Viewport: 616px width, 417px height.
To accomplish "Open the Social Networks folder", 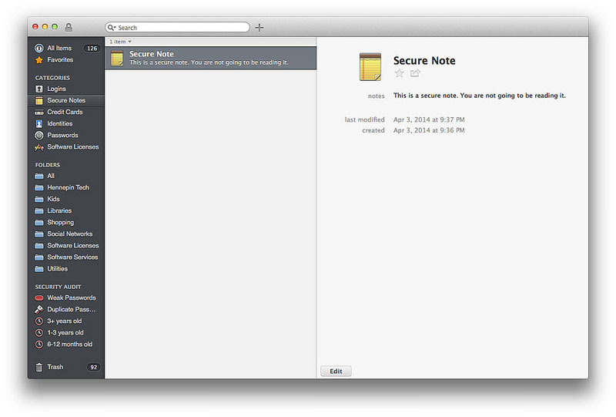I will click(x=69, y=234).
